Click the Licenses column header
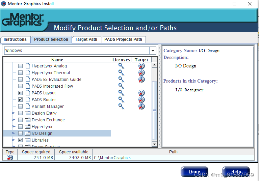 point(121,60)
